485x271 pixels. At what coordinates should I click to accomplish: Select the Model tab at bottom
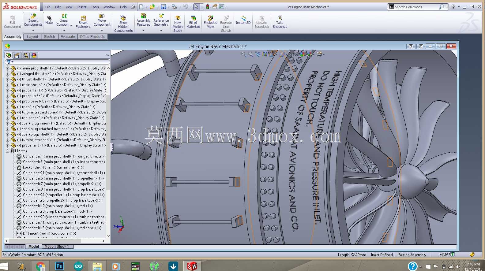coord(34,247)
